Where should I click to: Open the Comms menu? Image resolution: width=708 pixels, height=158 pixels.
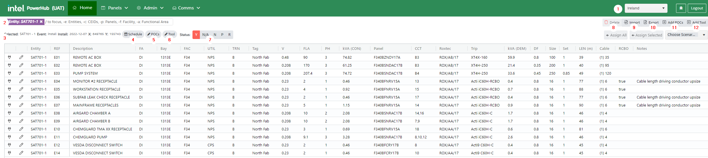186,8
